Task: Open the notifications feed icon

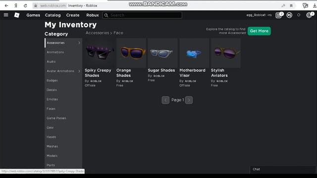Action: point(279,15)
